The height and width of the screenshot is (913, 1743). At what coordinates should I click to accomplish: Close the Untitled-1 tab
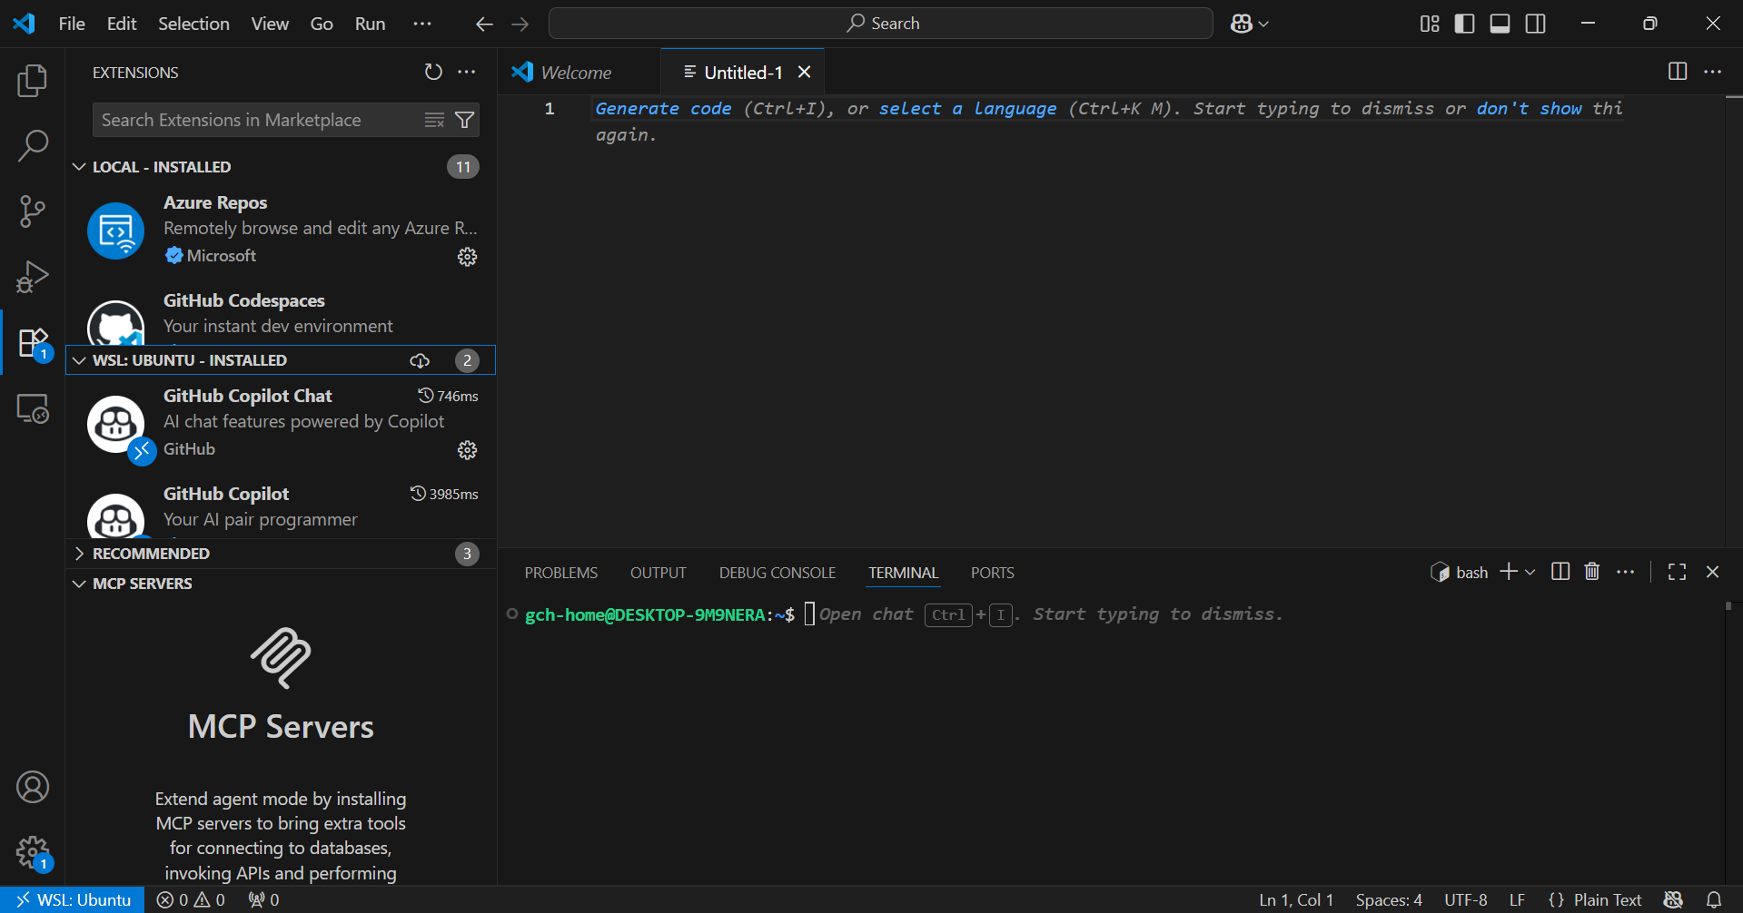(x=804, y=72)
